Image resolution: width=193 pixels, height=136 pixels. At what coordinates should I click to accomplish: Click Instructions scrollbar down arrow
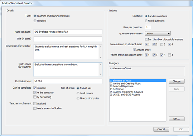point(101,74)
